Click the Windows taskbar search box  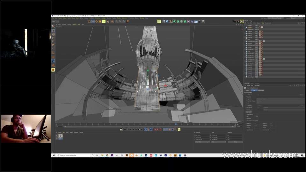click(x=73, y=155)
